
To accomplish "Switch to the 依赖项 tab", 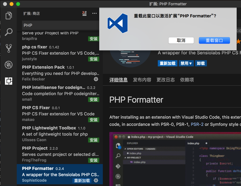I will tap(187, 80).
